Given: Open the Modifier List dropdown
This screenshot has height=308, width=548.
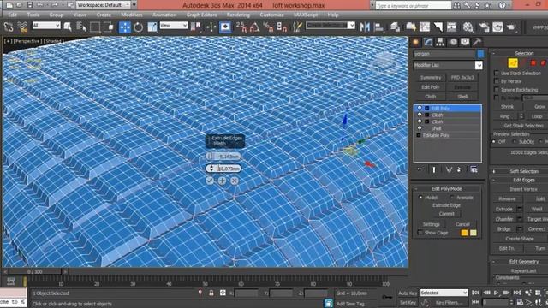Looking at the screenshot, I should 479,65.
